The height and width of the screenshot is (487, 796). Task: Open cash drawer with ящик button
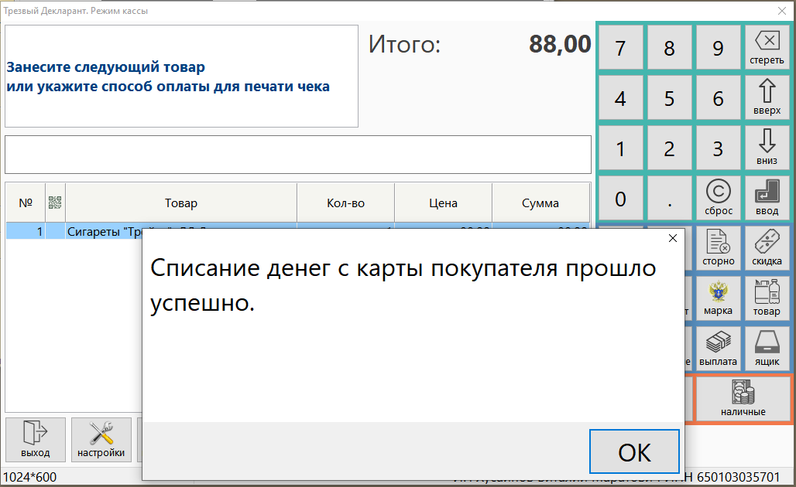[x=767, y=349]
